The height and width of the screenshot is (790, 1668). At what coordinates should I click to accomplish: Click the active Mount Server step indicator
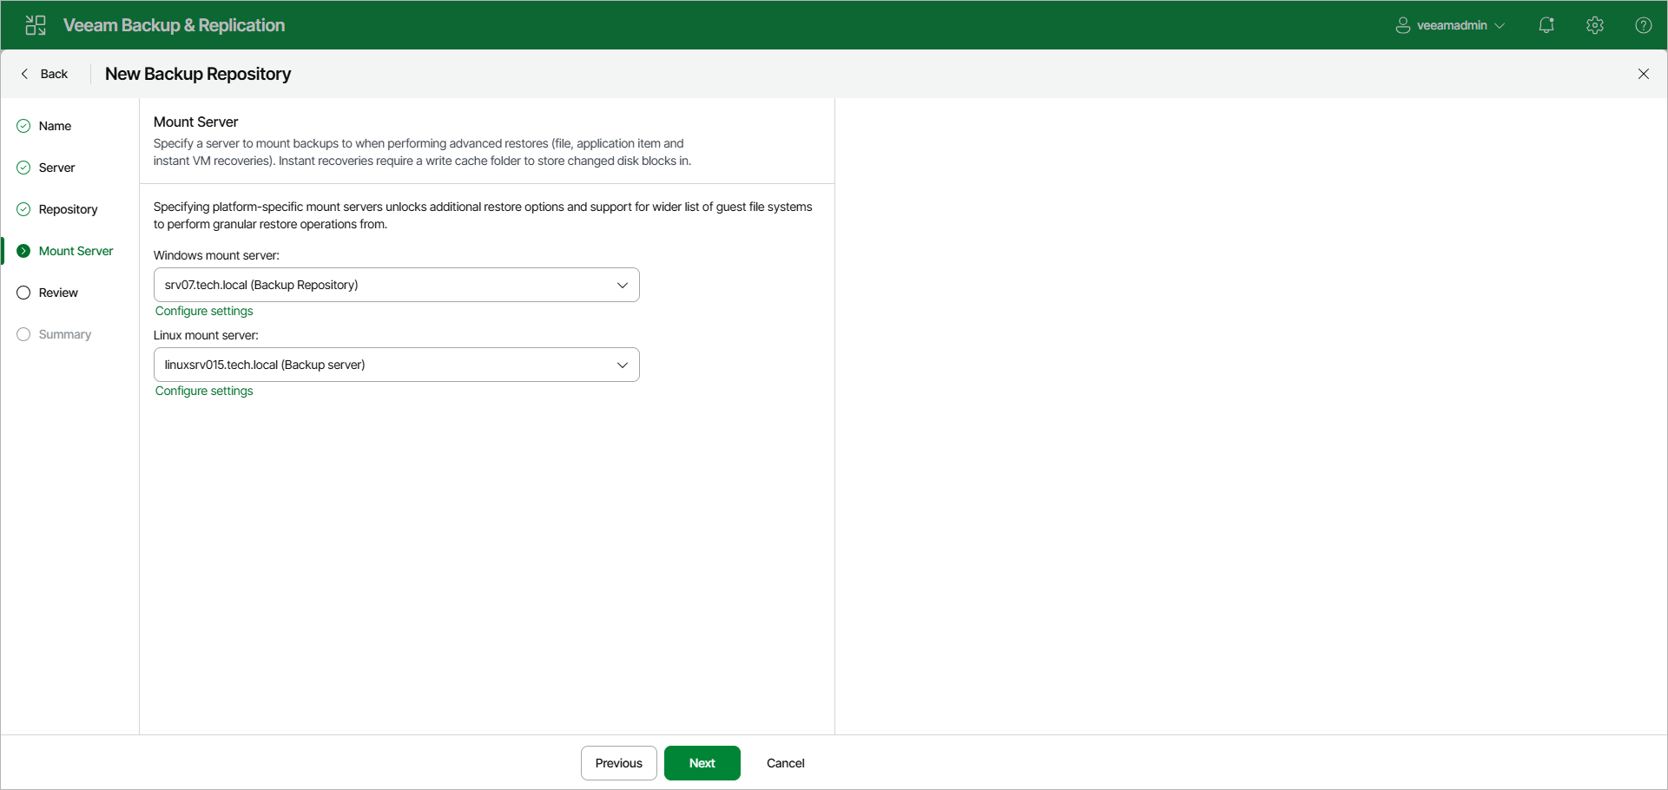(x=23, y=250)
